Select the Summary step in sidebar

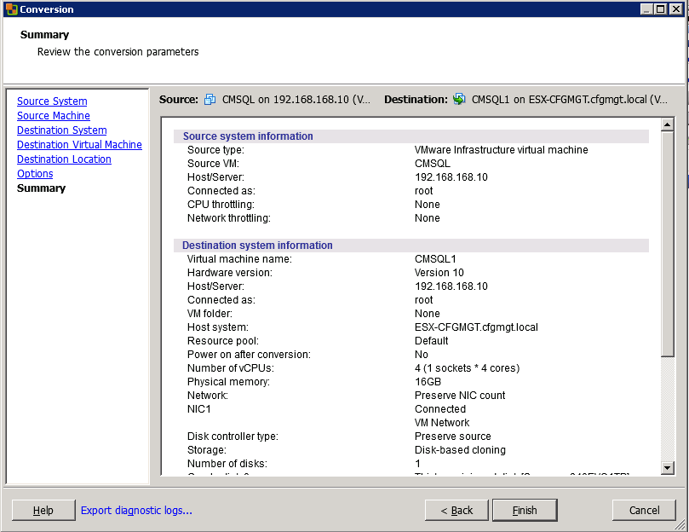(41, 188)
